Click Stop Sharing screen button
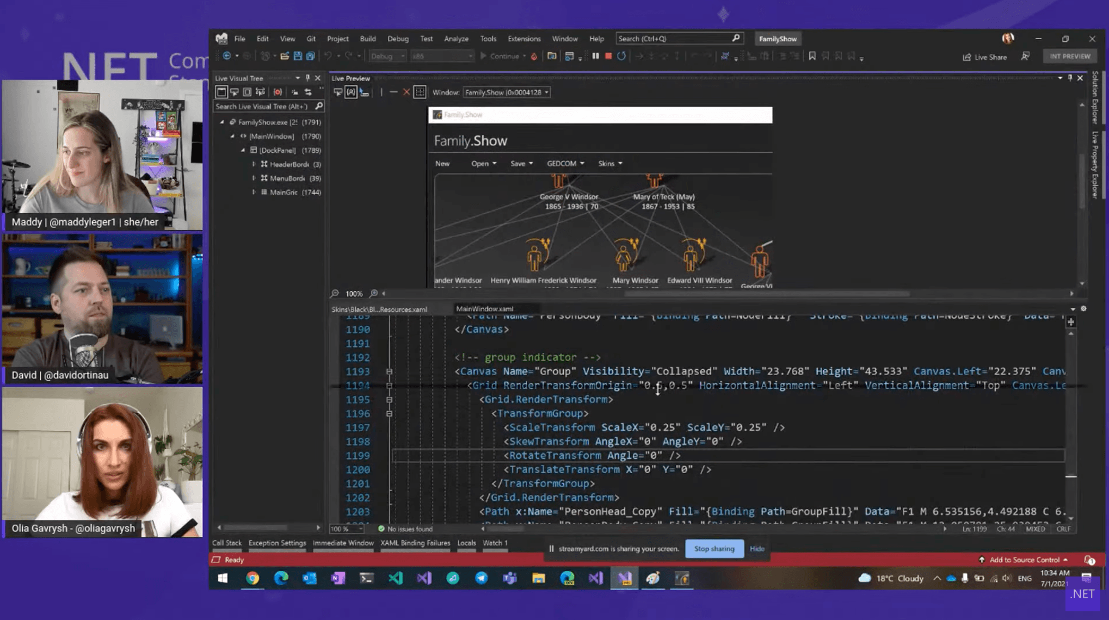The height and width of the screenshot is (620, 1109). point(714,548)
